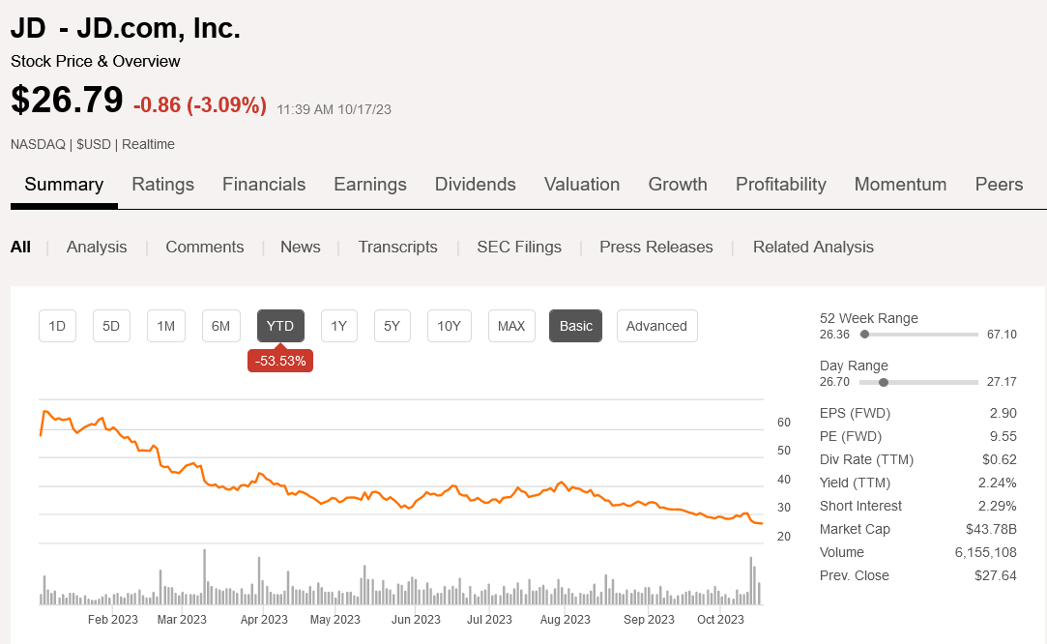
Task: Click the Yield (TTM) value 2.24%
Action: (x=998, y=483)
